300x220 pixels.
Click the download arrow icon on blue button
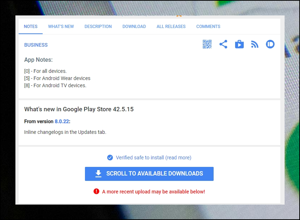click(98, 174)
